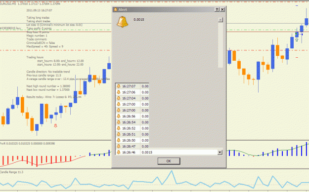Viewport: 309px width, 192px height.
Task: Click the 'Magic number: 1' text on chart
Action: [x=37, y=36]
